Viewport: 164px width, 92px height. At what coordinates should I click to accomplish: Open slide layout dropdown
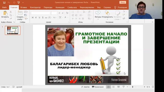(x=26, y=12)
